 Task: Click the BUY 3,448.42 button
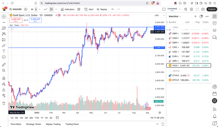[x=35, y=20]
